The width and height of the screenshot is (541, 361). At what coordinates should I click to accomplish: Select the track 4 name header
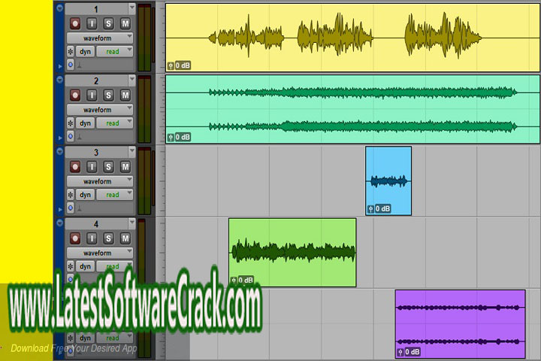point(95,224)
